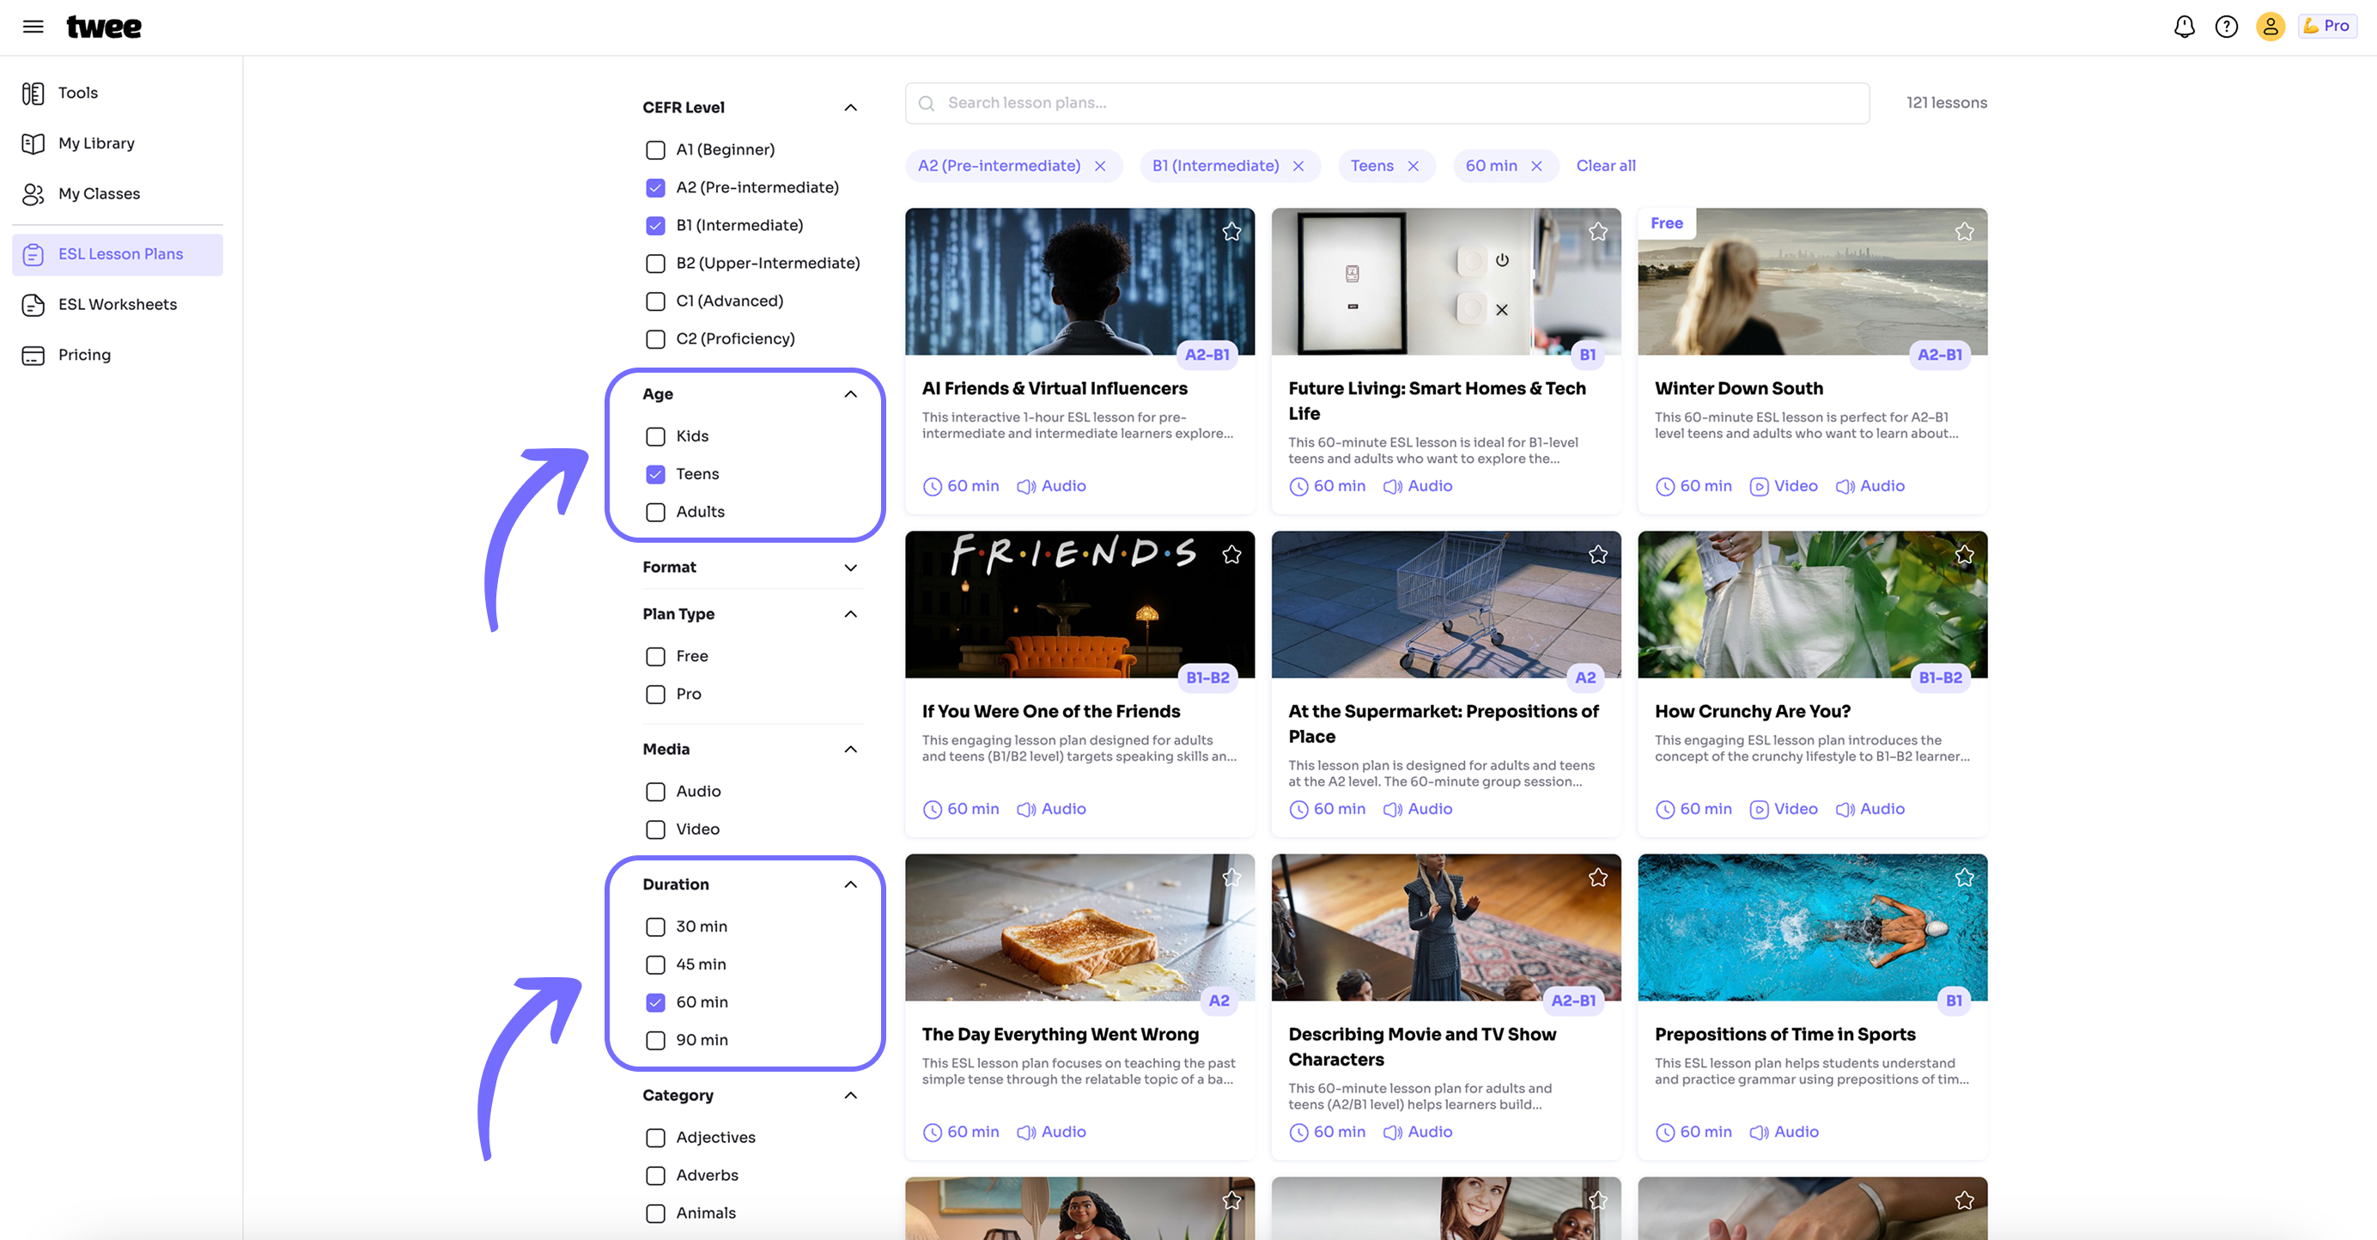2377x1240 pixels.
Task: Open notifications bell icon
Action: click(2184, 27)
